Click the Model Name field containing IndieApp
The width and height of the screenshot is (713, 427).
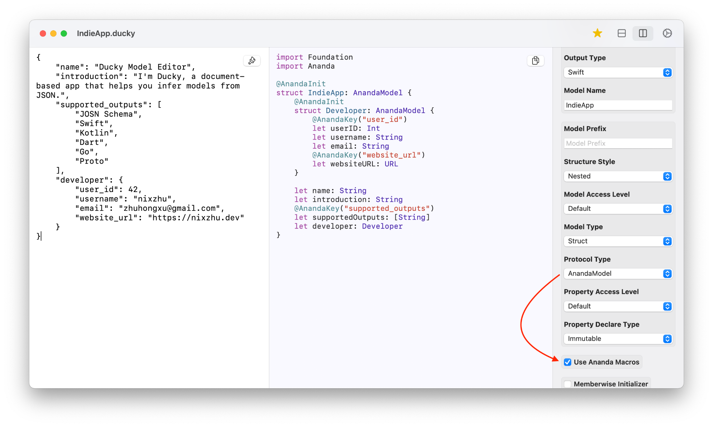(x=618, y=105)
